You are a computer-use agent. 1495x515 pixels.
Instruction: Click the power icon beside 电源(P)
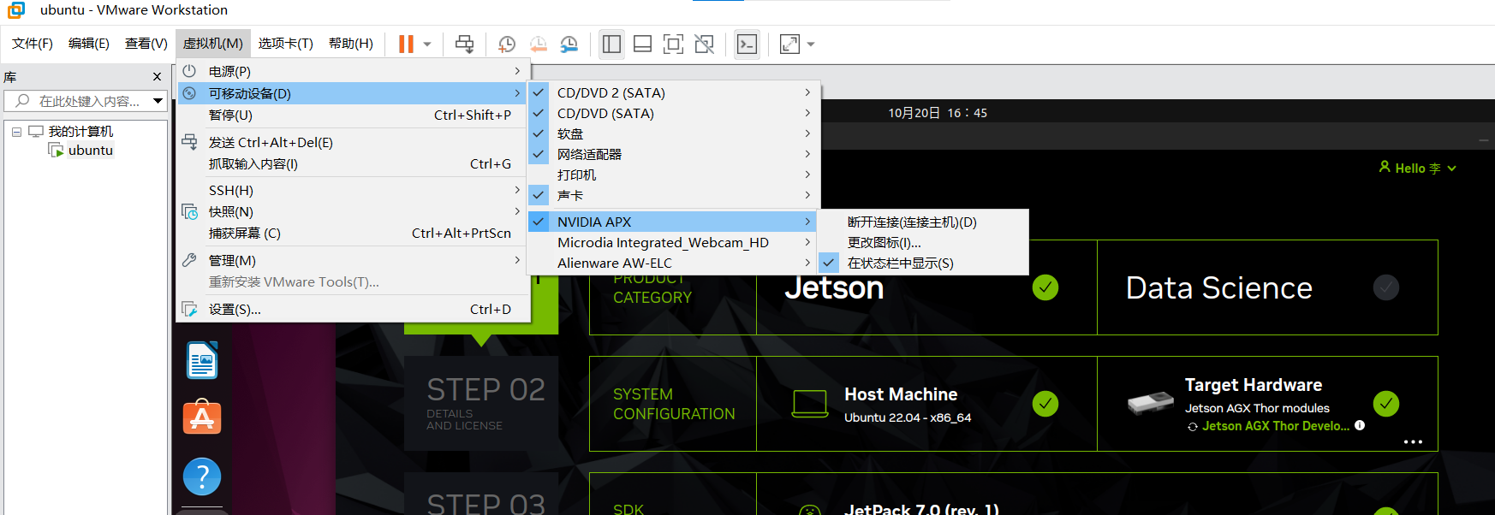pyautogui.click(x=189, y=71)
